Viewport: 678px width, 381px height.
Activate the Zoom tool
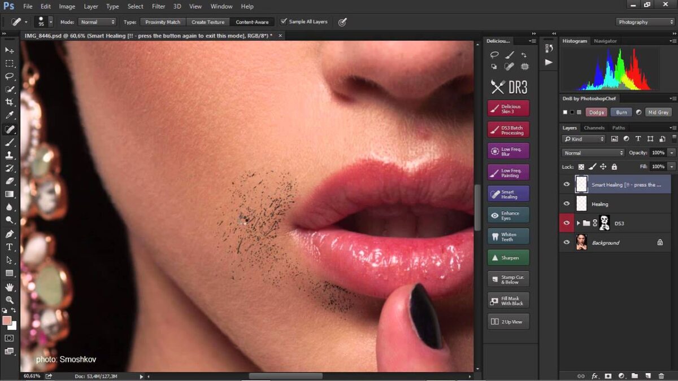pos(10,300)
